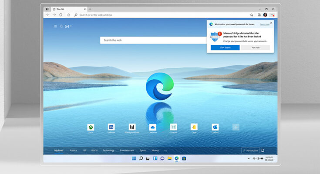Expand more feed categories ellipsis
320x174 pixels.
(165, 151)
